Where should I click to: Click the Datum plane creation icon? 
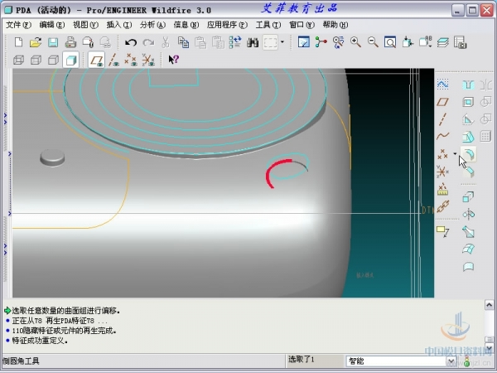point(442,102)
